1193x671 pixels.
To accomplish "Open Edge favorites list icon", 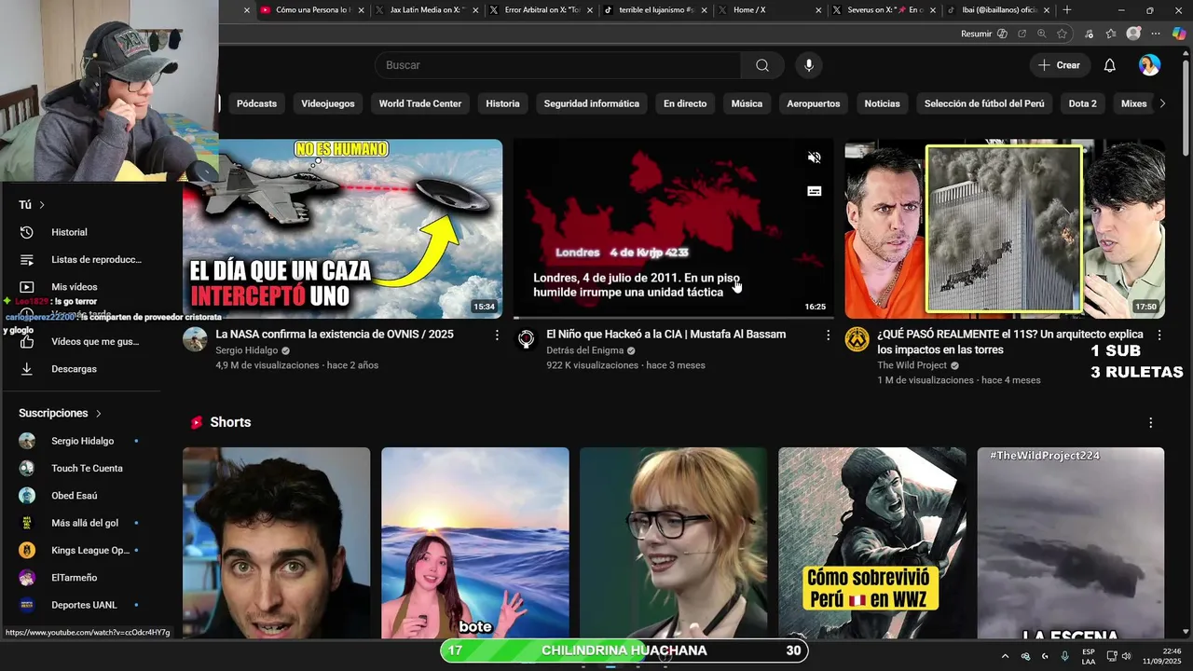I will click(x=1111, y=34).
